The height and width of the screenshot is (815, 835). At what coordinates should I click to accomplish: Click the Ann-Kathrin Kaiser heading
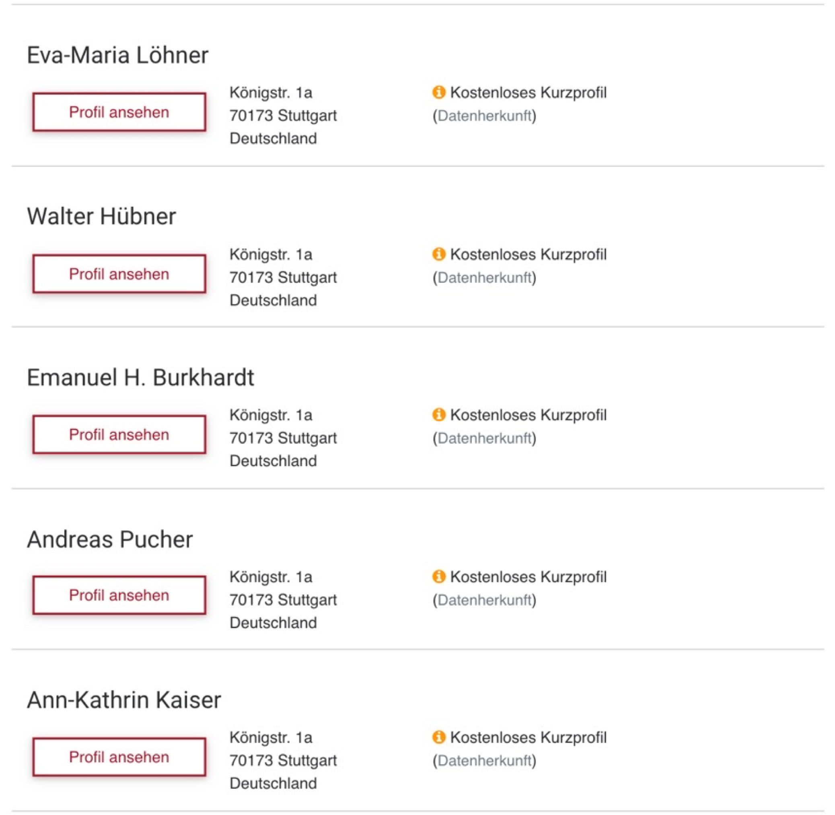click(x=124, y=700)
